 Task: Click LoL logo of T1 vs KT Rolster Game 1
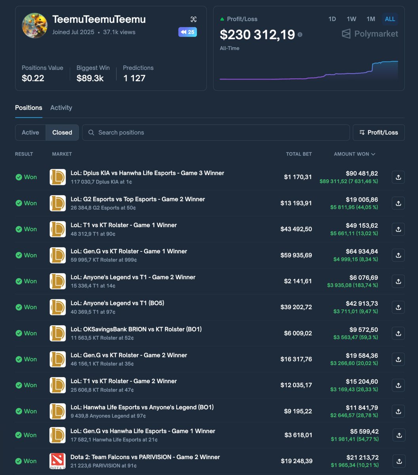tap(58, 229)
